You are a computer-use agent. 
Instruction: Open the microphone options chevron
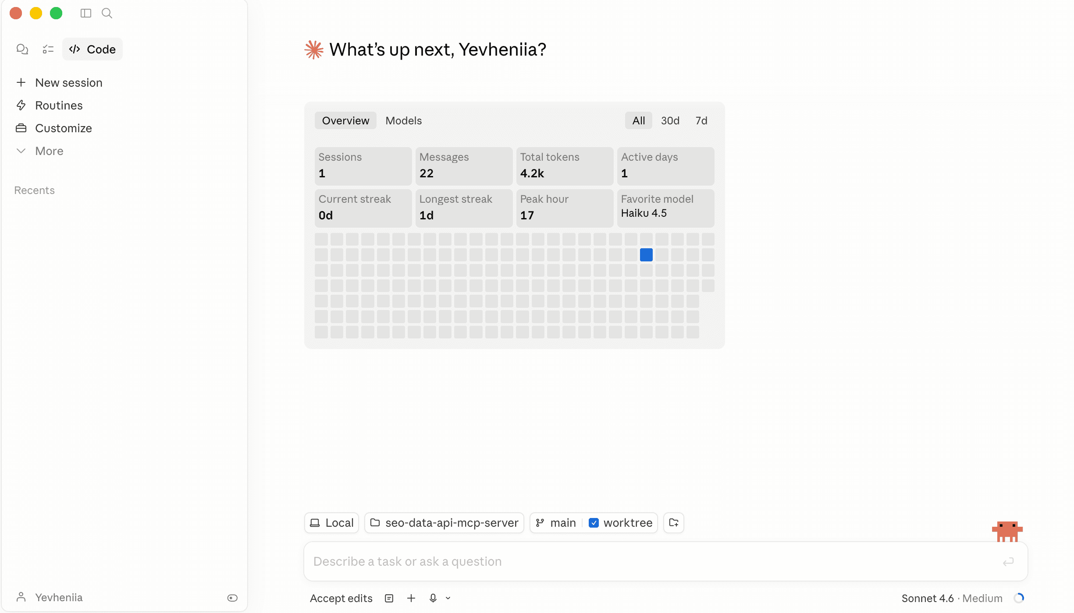point(448,598)
